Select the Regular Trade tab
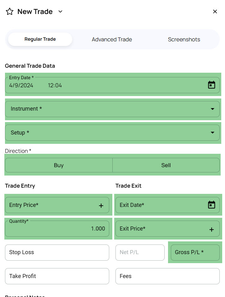This screenshot has height=297, width=225. pos(40,39)
